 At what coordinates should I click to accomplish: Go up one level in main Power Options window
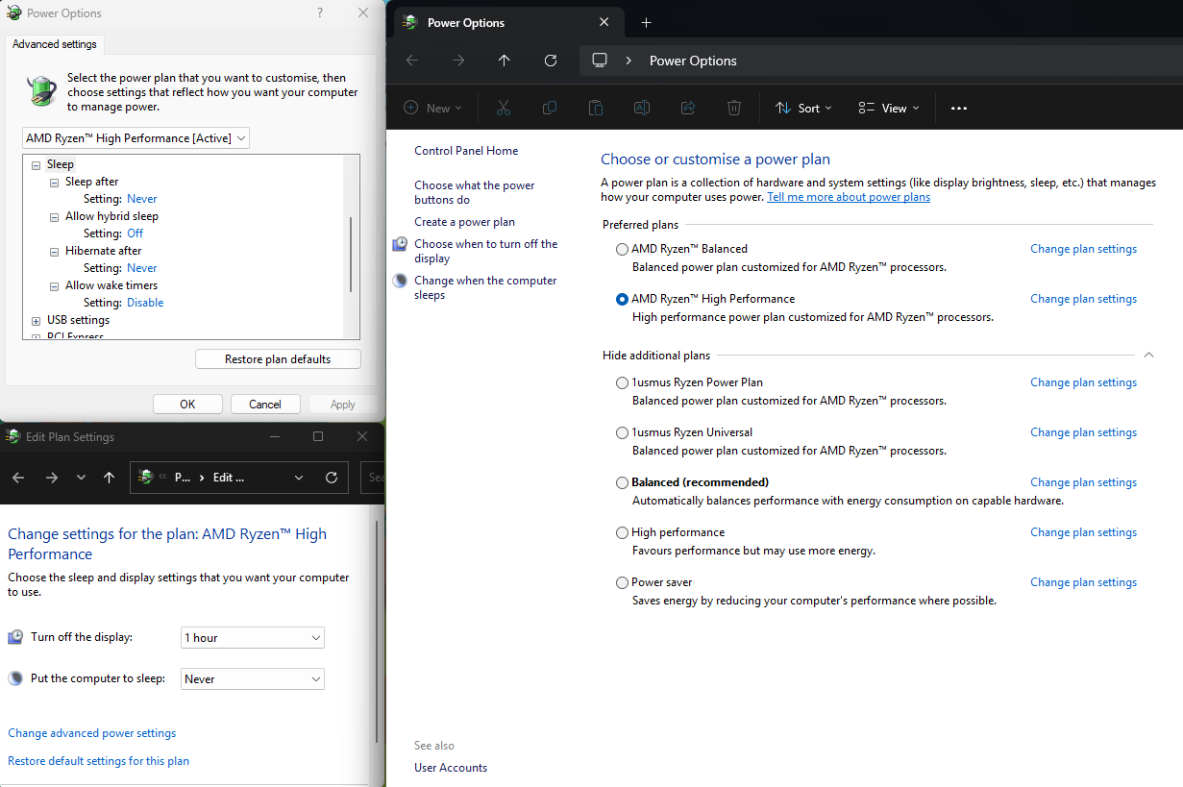coord(505,61)
